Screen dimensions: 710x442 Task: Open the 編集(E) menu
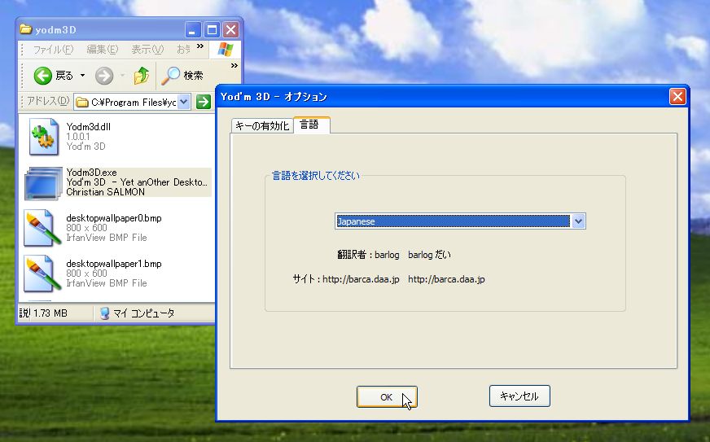(103, 50)
